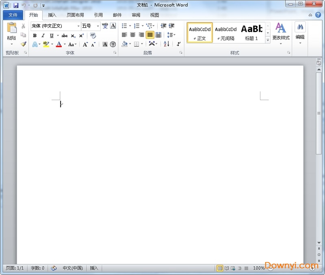Toggle subscript formatting
Screen dimensions: 325x275
tap(72, 36)
